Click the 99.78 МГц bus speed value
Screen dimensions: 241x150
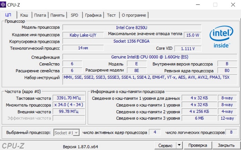69,112
